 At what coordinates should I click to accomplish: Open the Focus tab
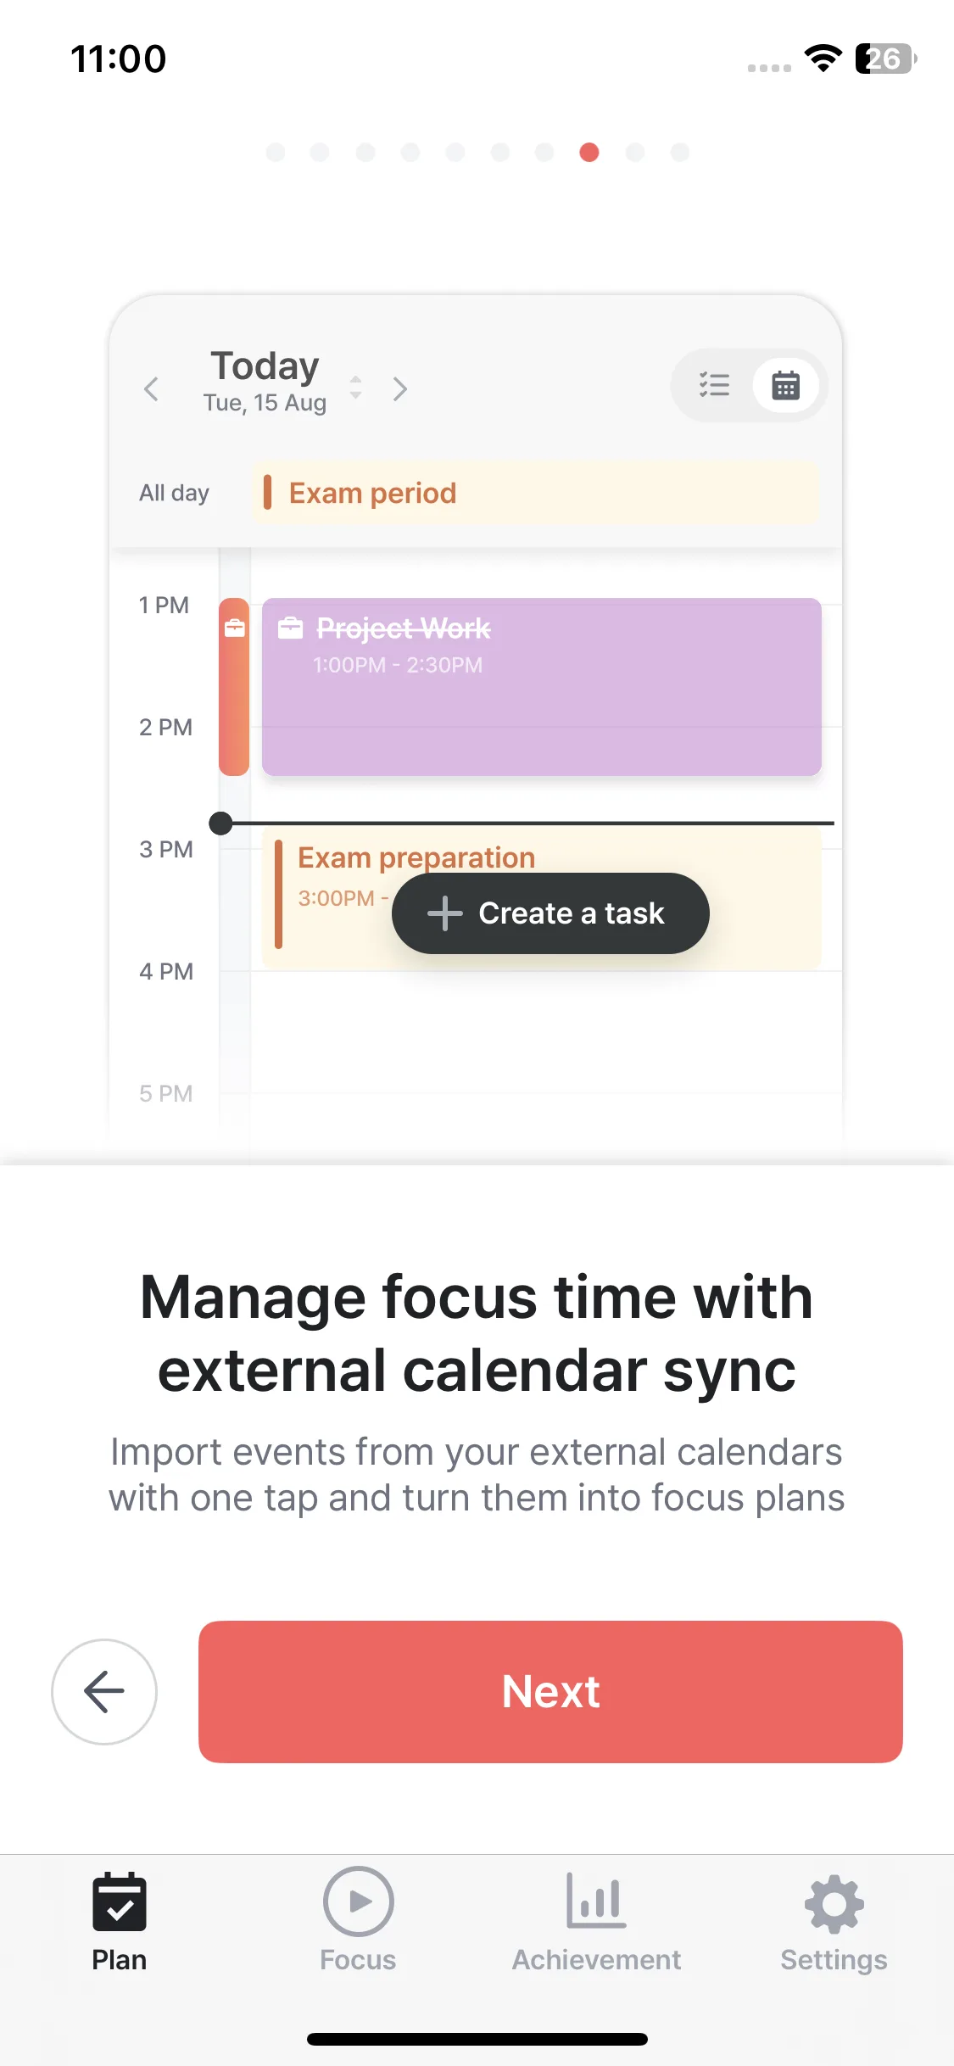tap(358, 1920)
